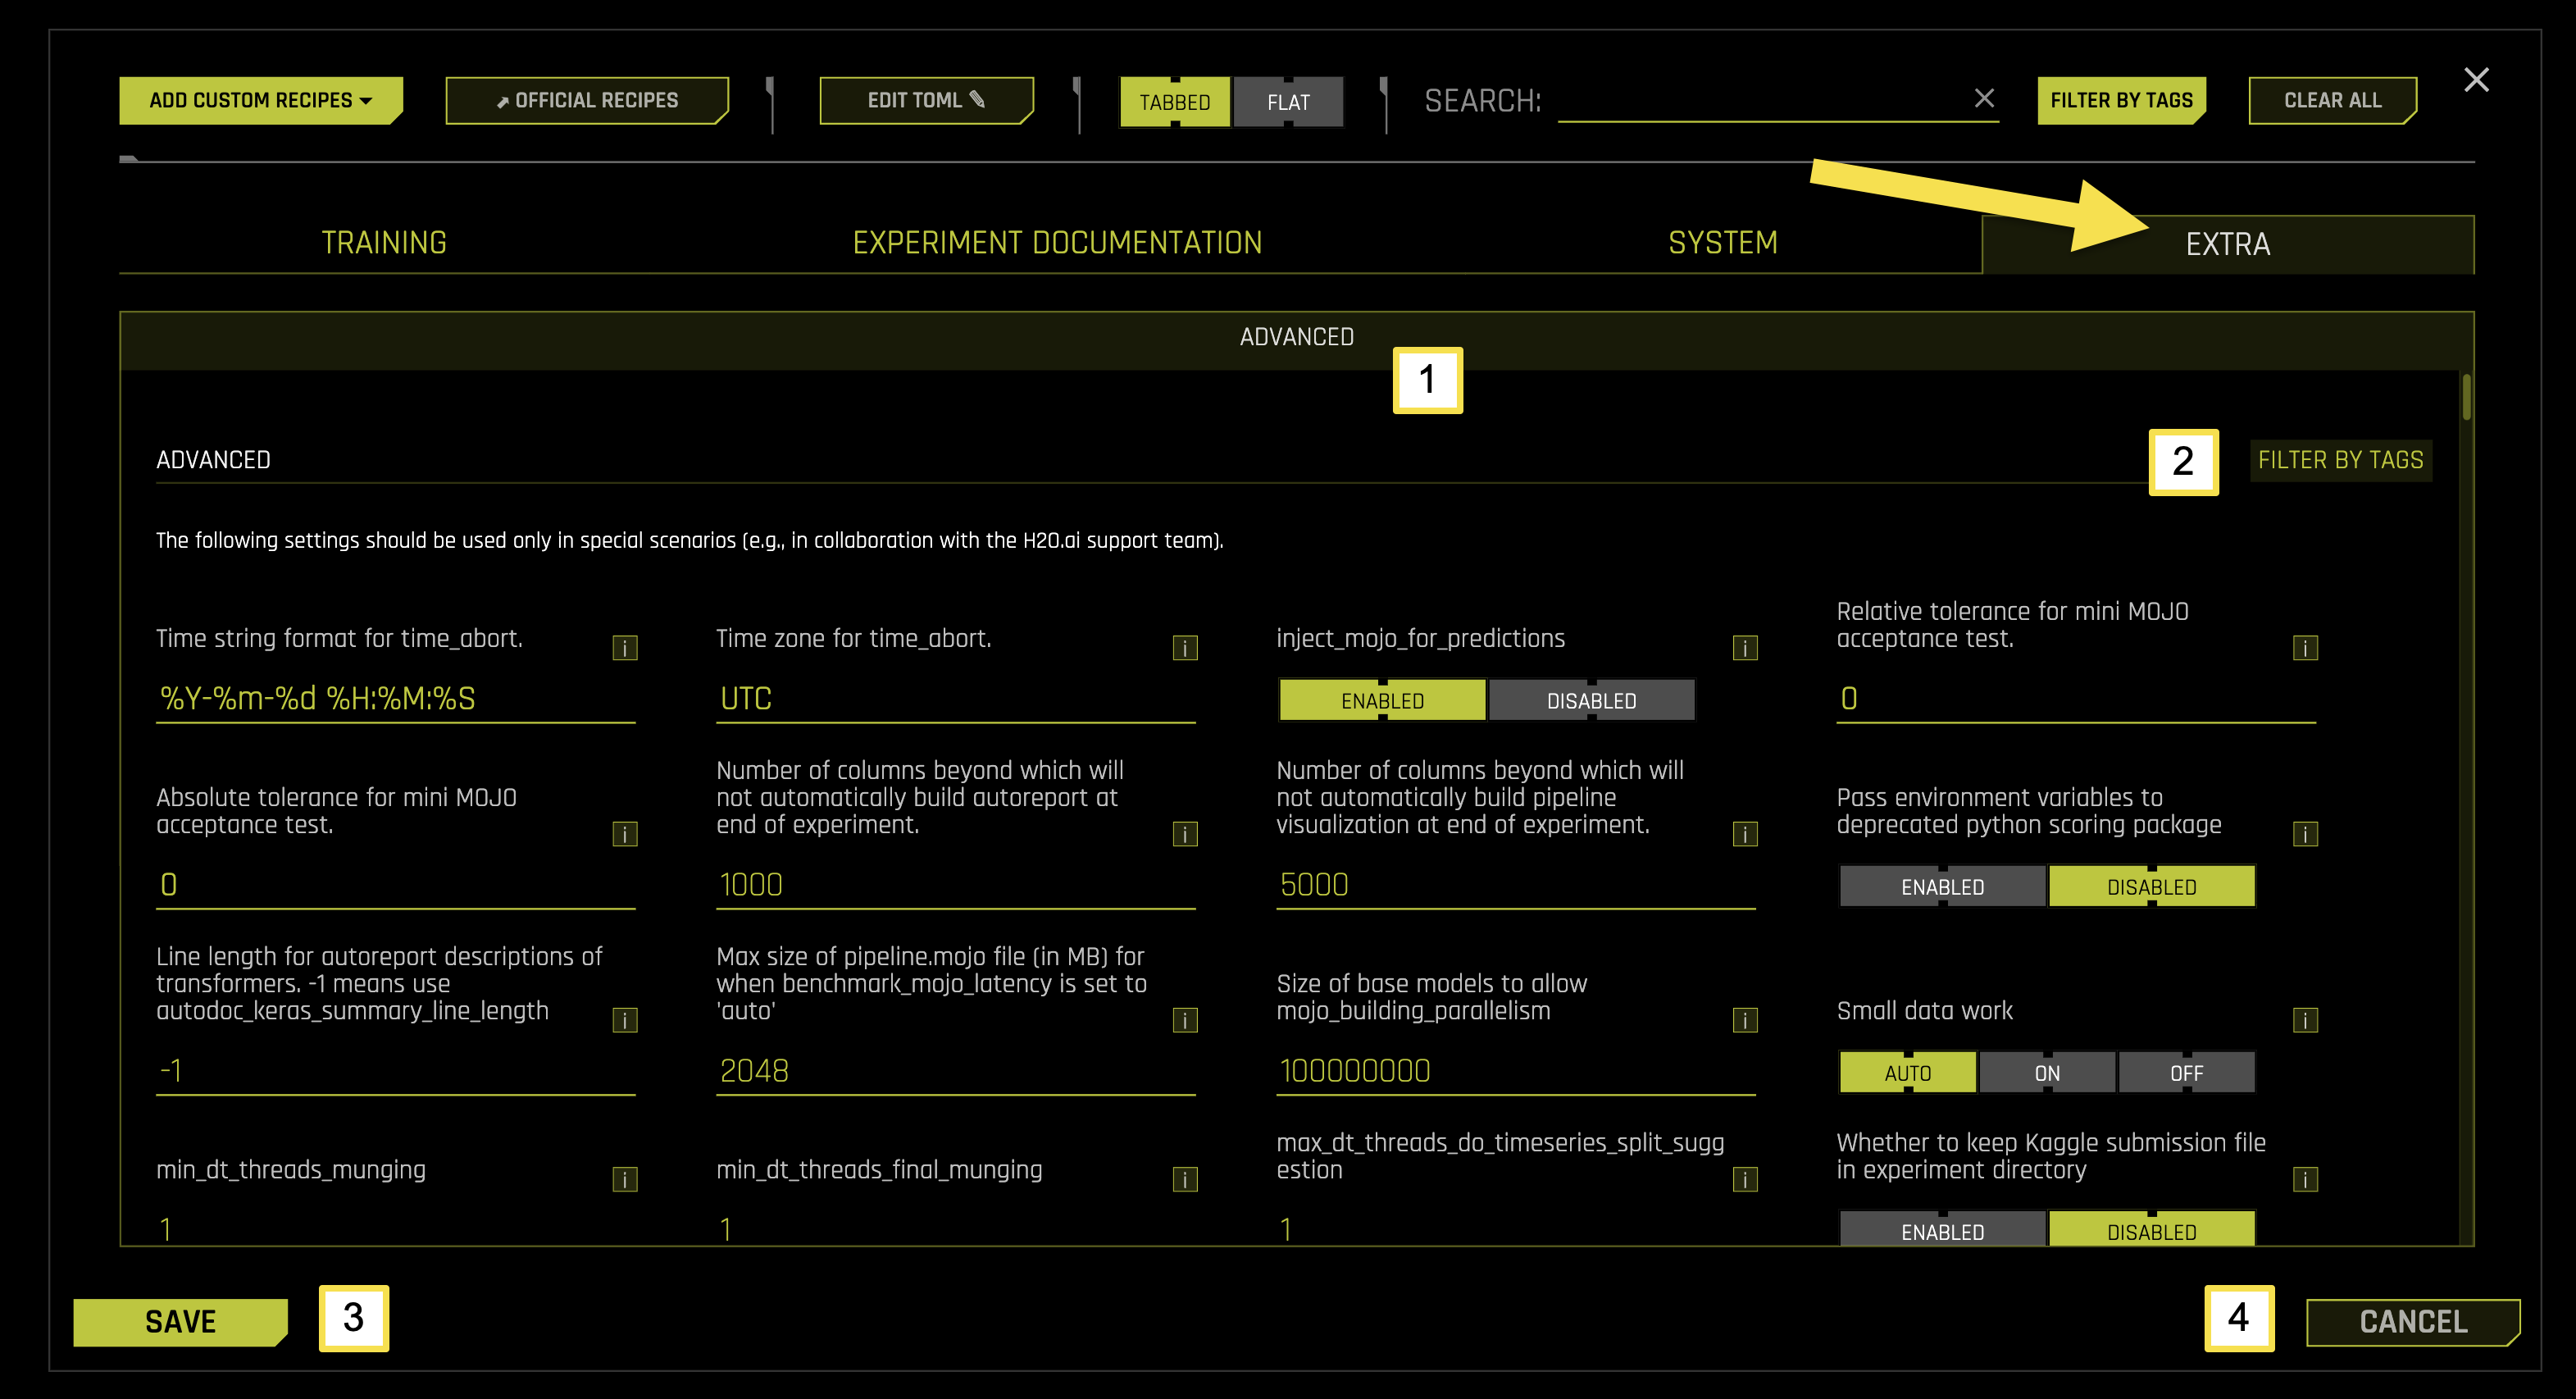Clear the search field using the X icon
The image size is (2576, 1399).
click(1983, 99)
